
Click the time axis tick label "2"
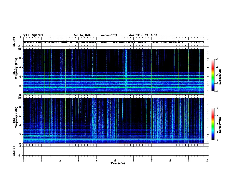pyautogui.click(x=60, y=161)
